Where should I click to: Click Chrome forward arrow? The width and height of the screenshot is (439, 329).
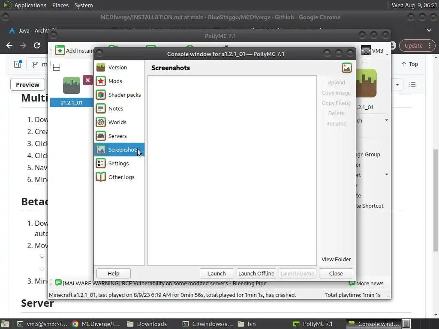(x=23, y=45)
